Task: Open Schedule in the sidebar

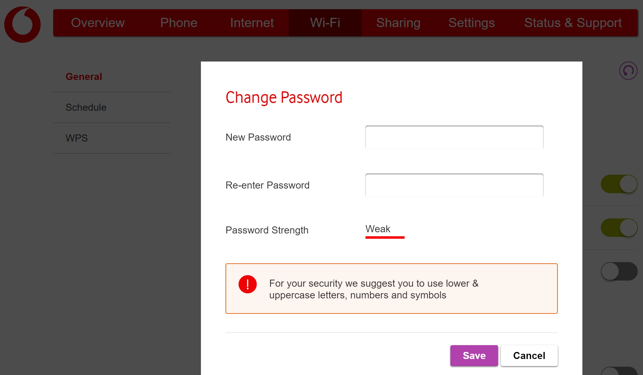Action: click(x=86, y=107)
